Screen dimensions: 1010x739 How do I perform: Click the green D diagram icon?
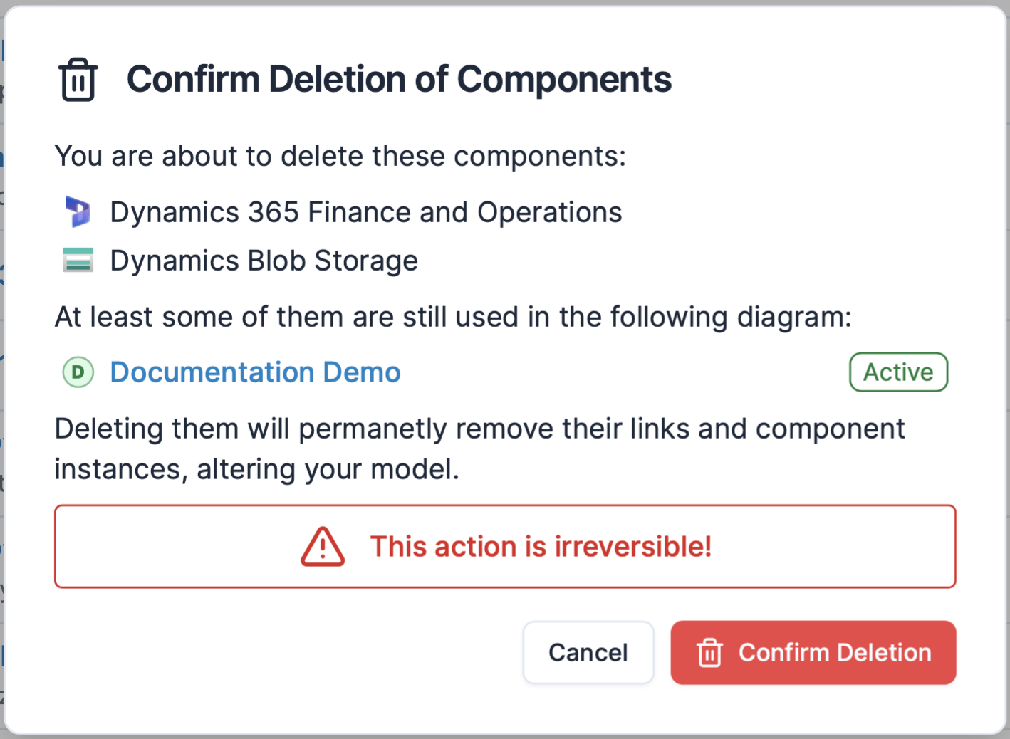pyautogui.click(x=78, y=372)
